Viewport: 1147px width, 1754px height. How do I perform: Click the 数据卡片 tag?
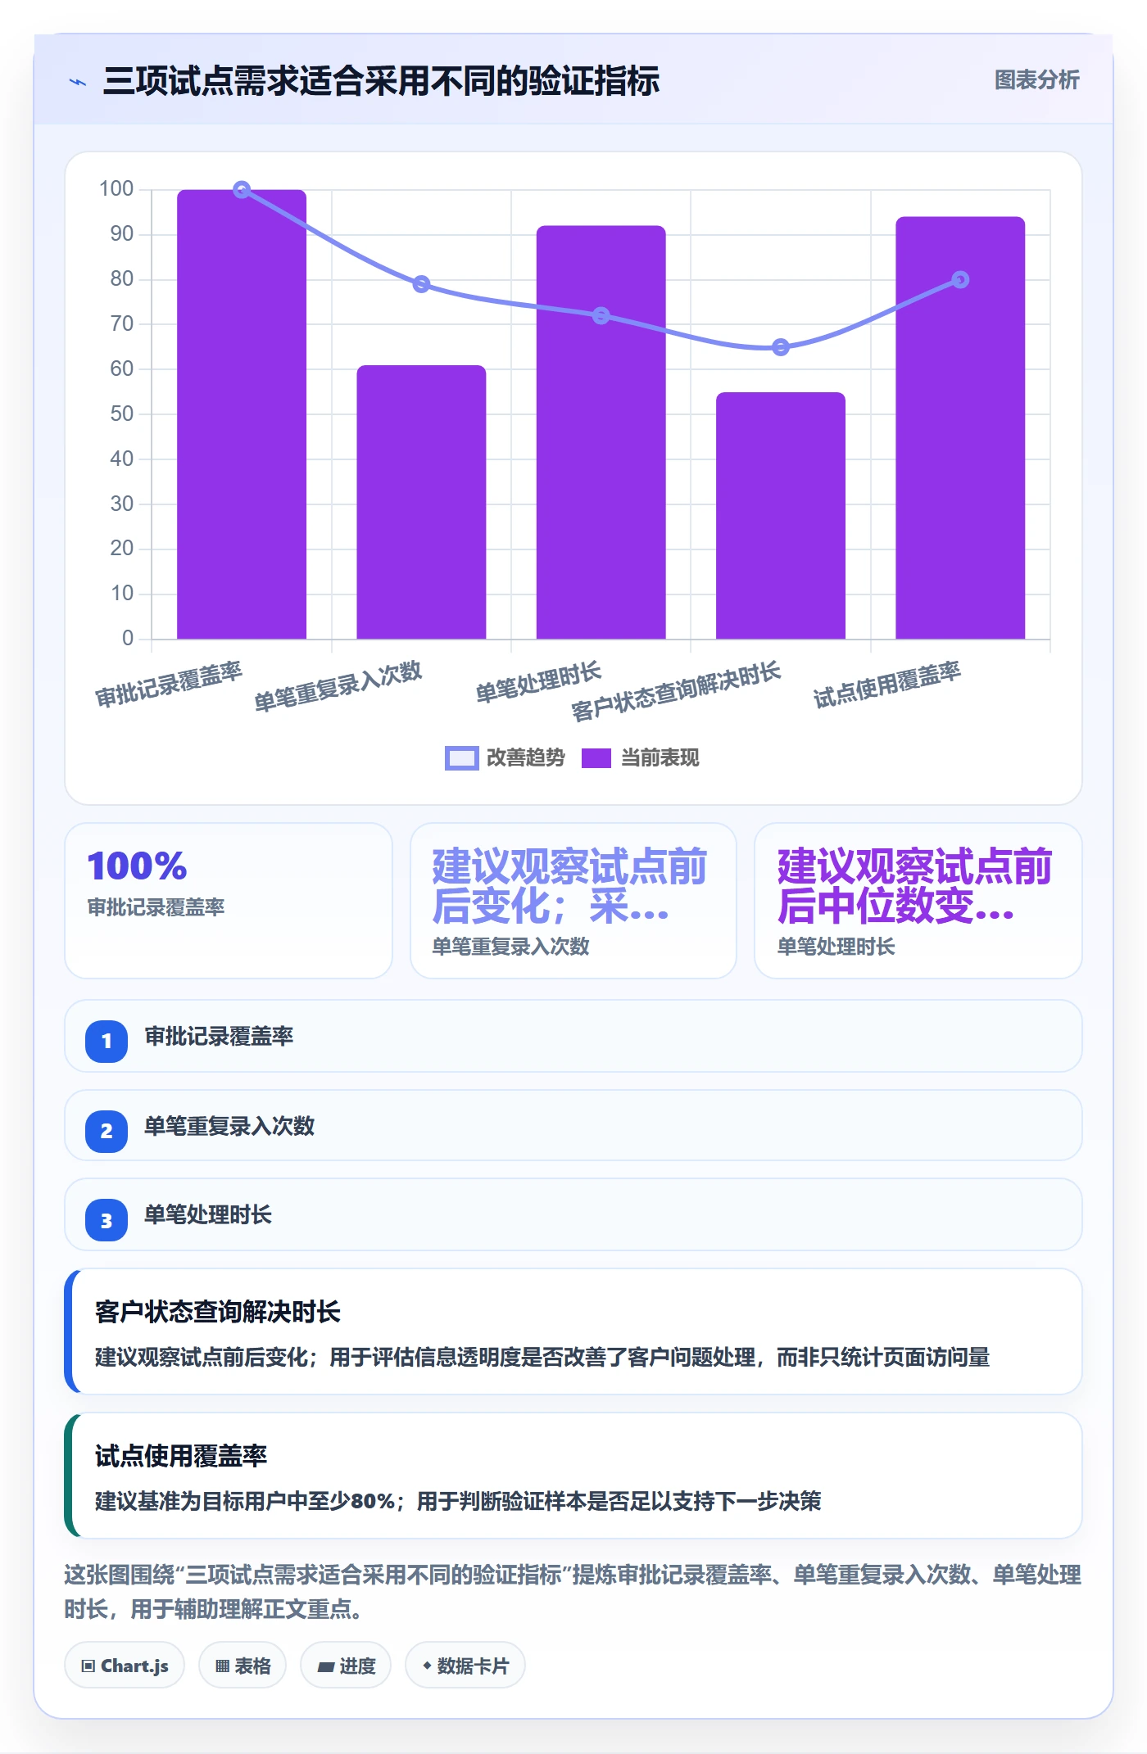click(465, 1666)
